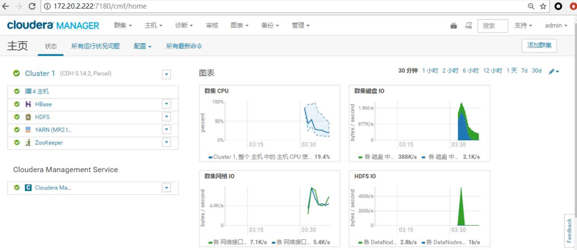Open the Feedback side tab
Screen dimensions: 577x250
tap(569, 231)
